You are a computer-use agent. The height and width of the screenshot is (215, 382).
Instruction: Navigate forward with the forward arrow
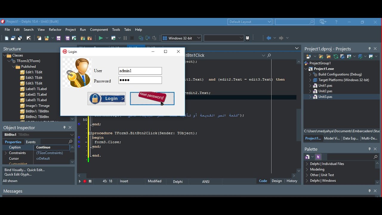click(x=282, y=38)
